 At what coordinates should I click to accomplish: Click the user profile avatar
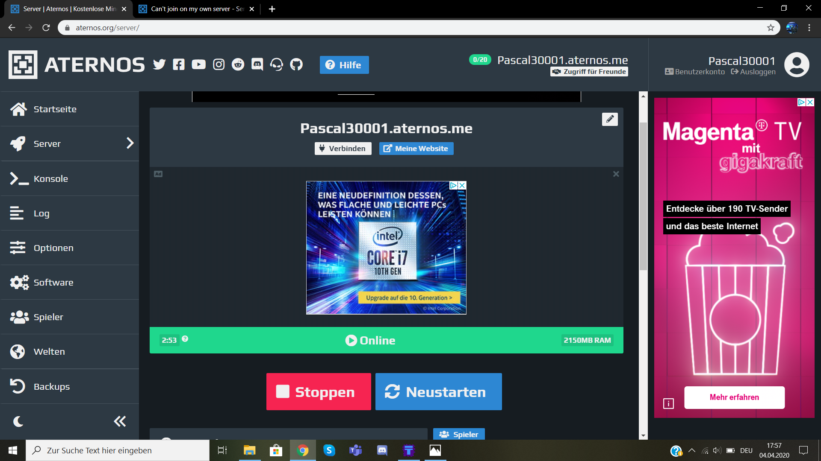click(797, 65)
